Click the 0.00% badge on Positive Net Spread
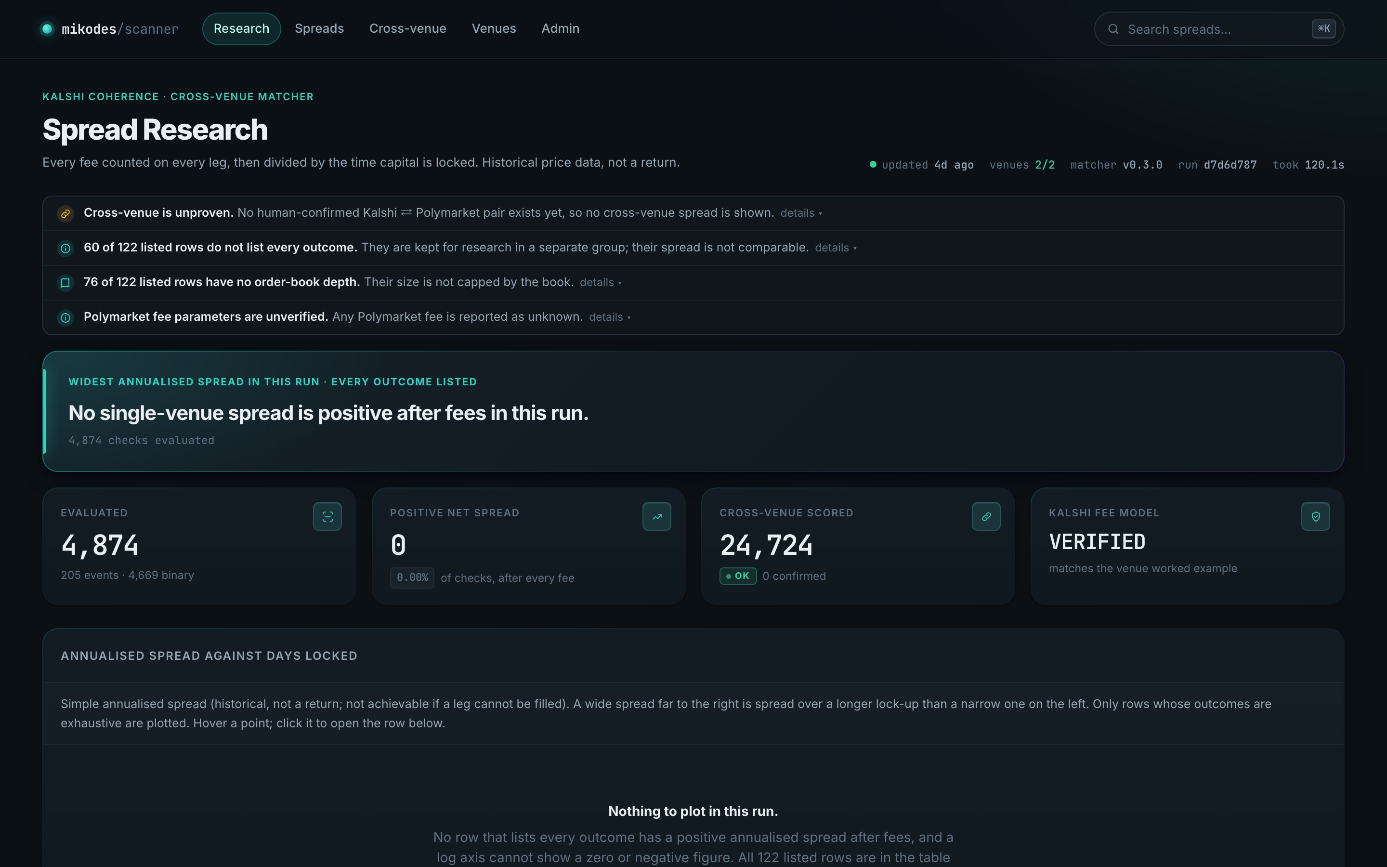Image resolution: width=1387 pixels, height=867 pixels. coord(412,578)
